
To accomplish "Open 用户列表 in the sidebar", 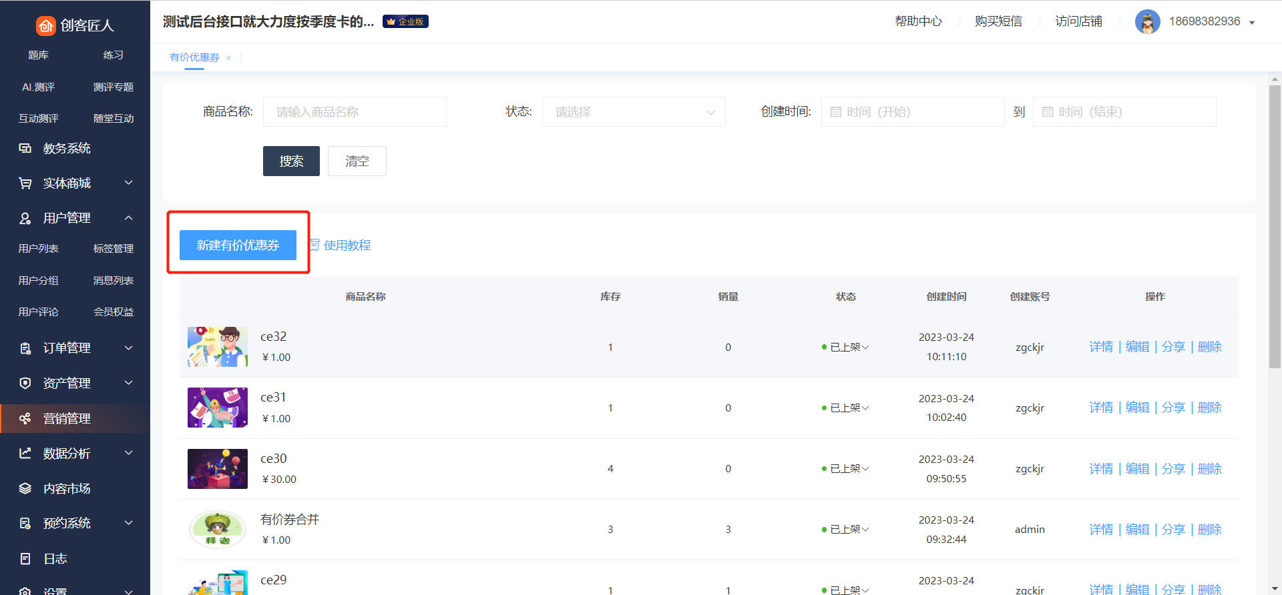I will 39,249.
